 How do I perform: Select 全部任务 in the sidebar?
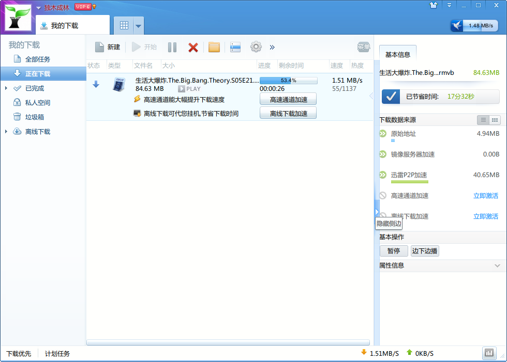38,59
